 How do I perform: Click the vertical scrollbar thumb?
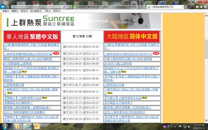206,49
